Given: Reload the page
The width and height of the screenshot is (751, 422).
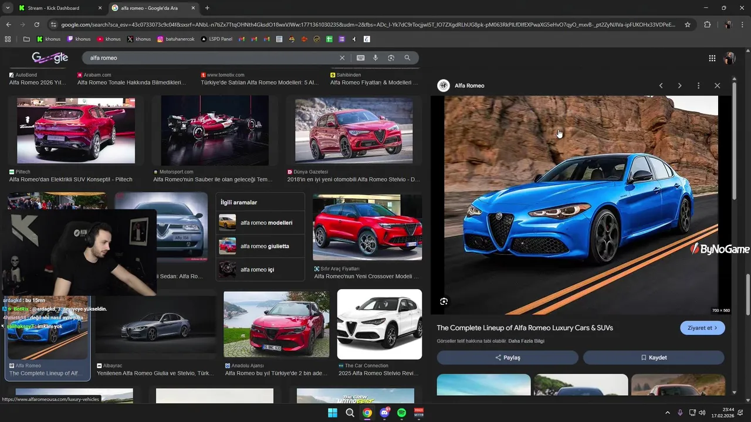Looking at the screenshot, I should pos(36,25).
